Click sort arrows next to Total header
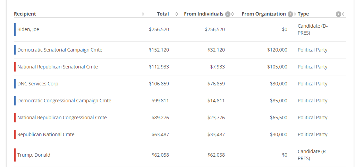The image size is (355, 167). (x=177, y=14)
